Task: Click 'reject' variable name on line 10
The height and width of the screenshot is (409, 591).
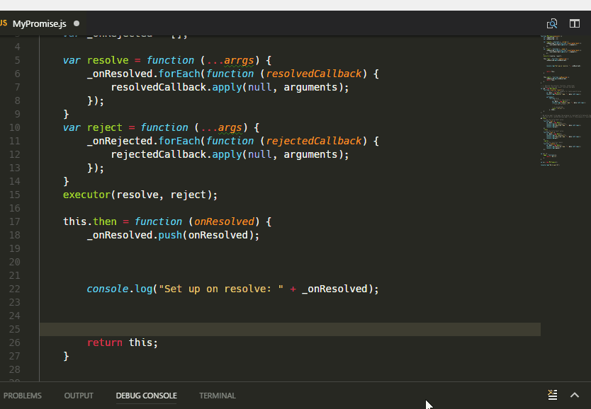Action: (105, 128)
